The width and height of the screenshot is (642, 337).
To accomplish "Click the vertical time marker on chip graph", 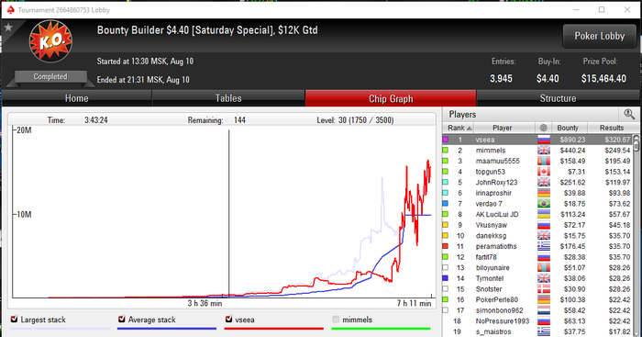I will pyautogui.click(x=229, y=213).
